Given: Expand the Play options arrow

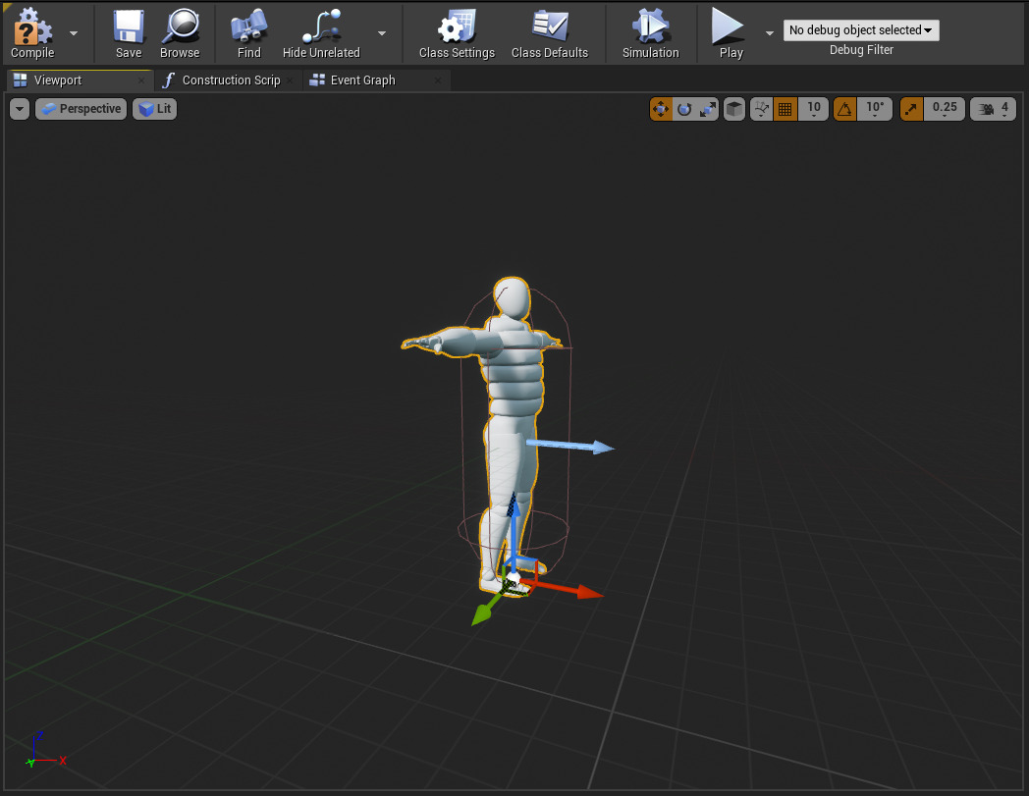Looking at the screenshot, I should click(x=769, y=32).
